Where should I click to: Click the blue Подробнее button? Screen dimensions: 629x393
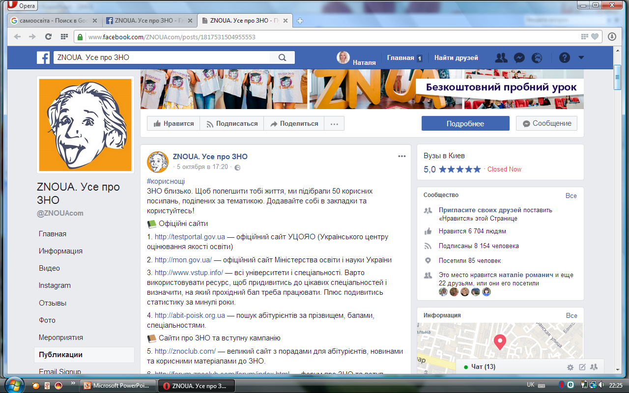465,123
